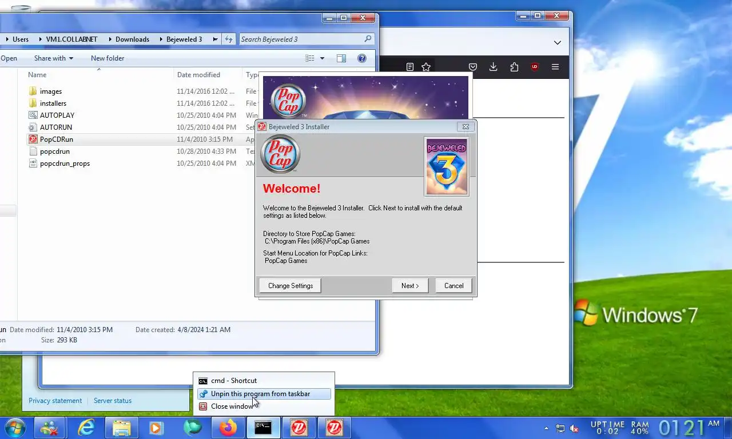Click the Share with dropdown in Explorer
This screenshot has width=732, height=439.
tap(54, 58)
